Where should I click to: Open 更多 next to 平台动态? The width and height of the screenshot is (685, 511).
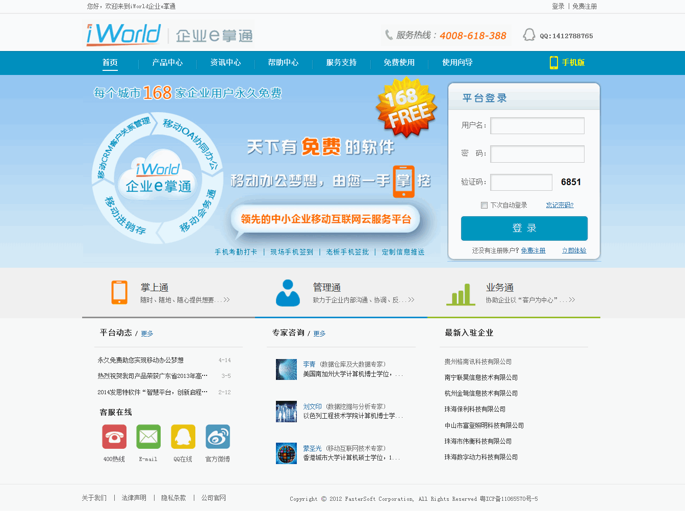[147, 334]
